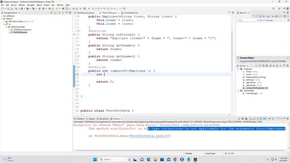Collapse the Employee class in Outline

[x=238, y=69]
